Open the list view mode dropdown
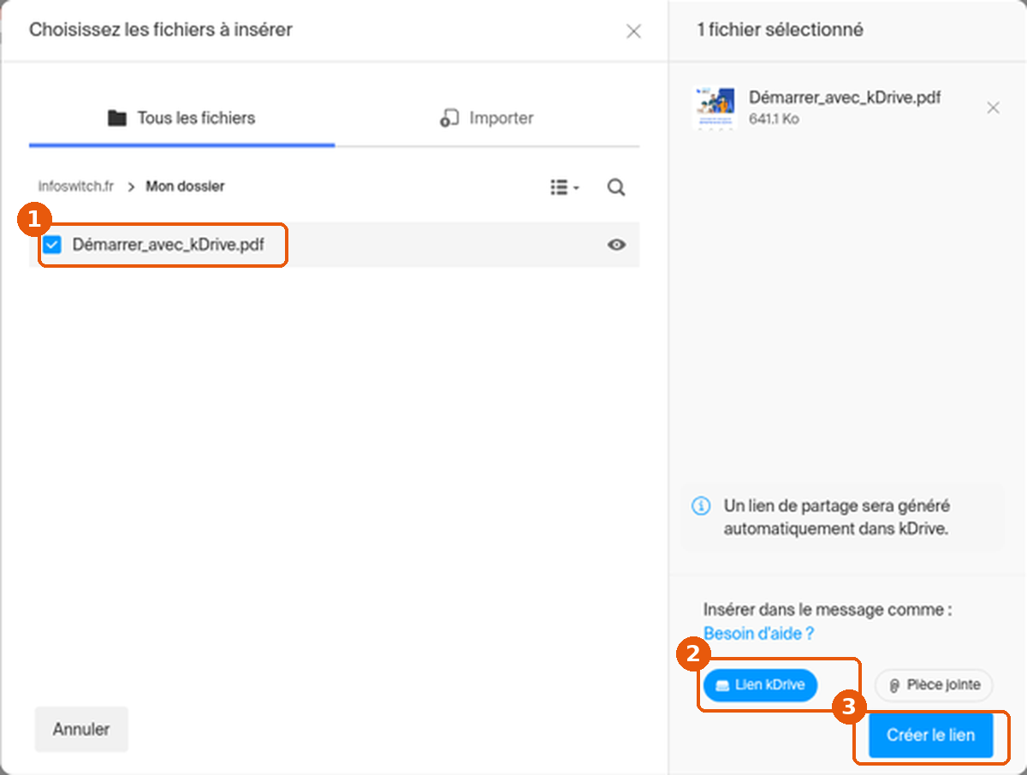The width and height of the screenshot is (1027, 775). click(x=565, y=187)
